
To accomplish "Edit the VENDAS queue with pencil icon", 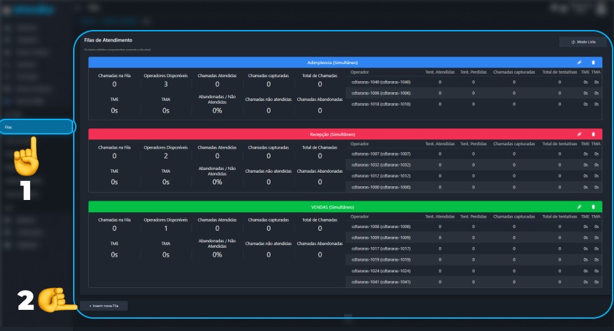I will [579, 207].
